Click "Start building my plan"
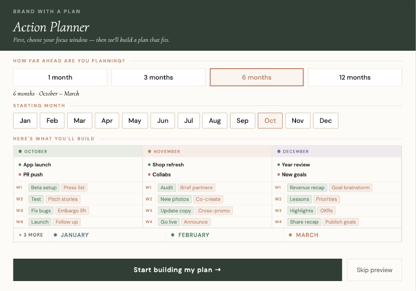 (177, 270)
